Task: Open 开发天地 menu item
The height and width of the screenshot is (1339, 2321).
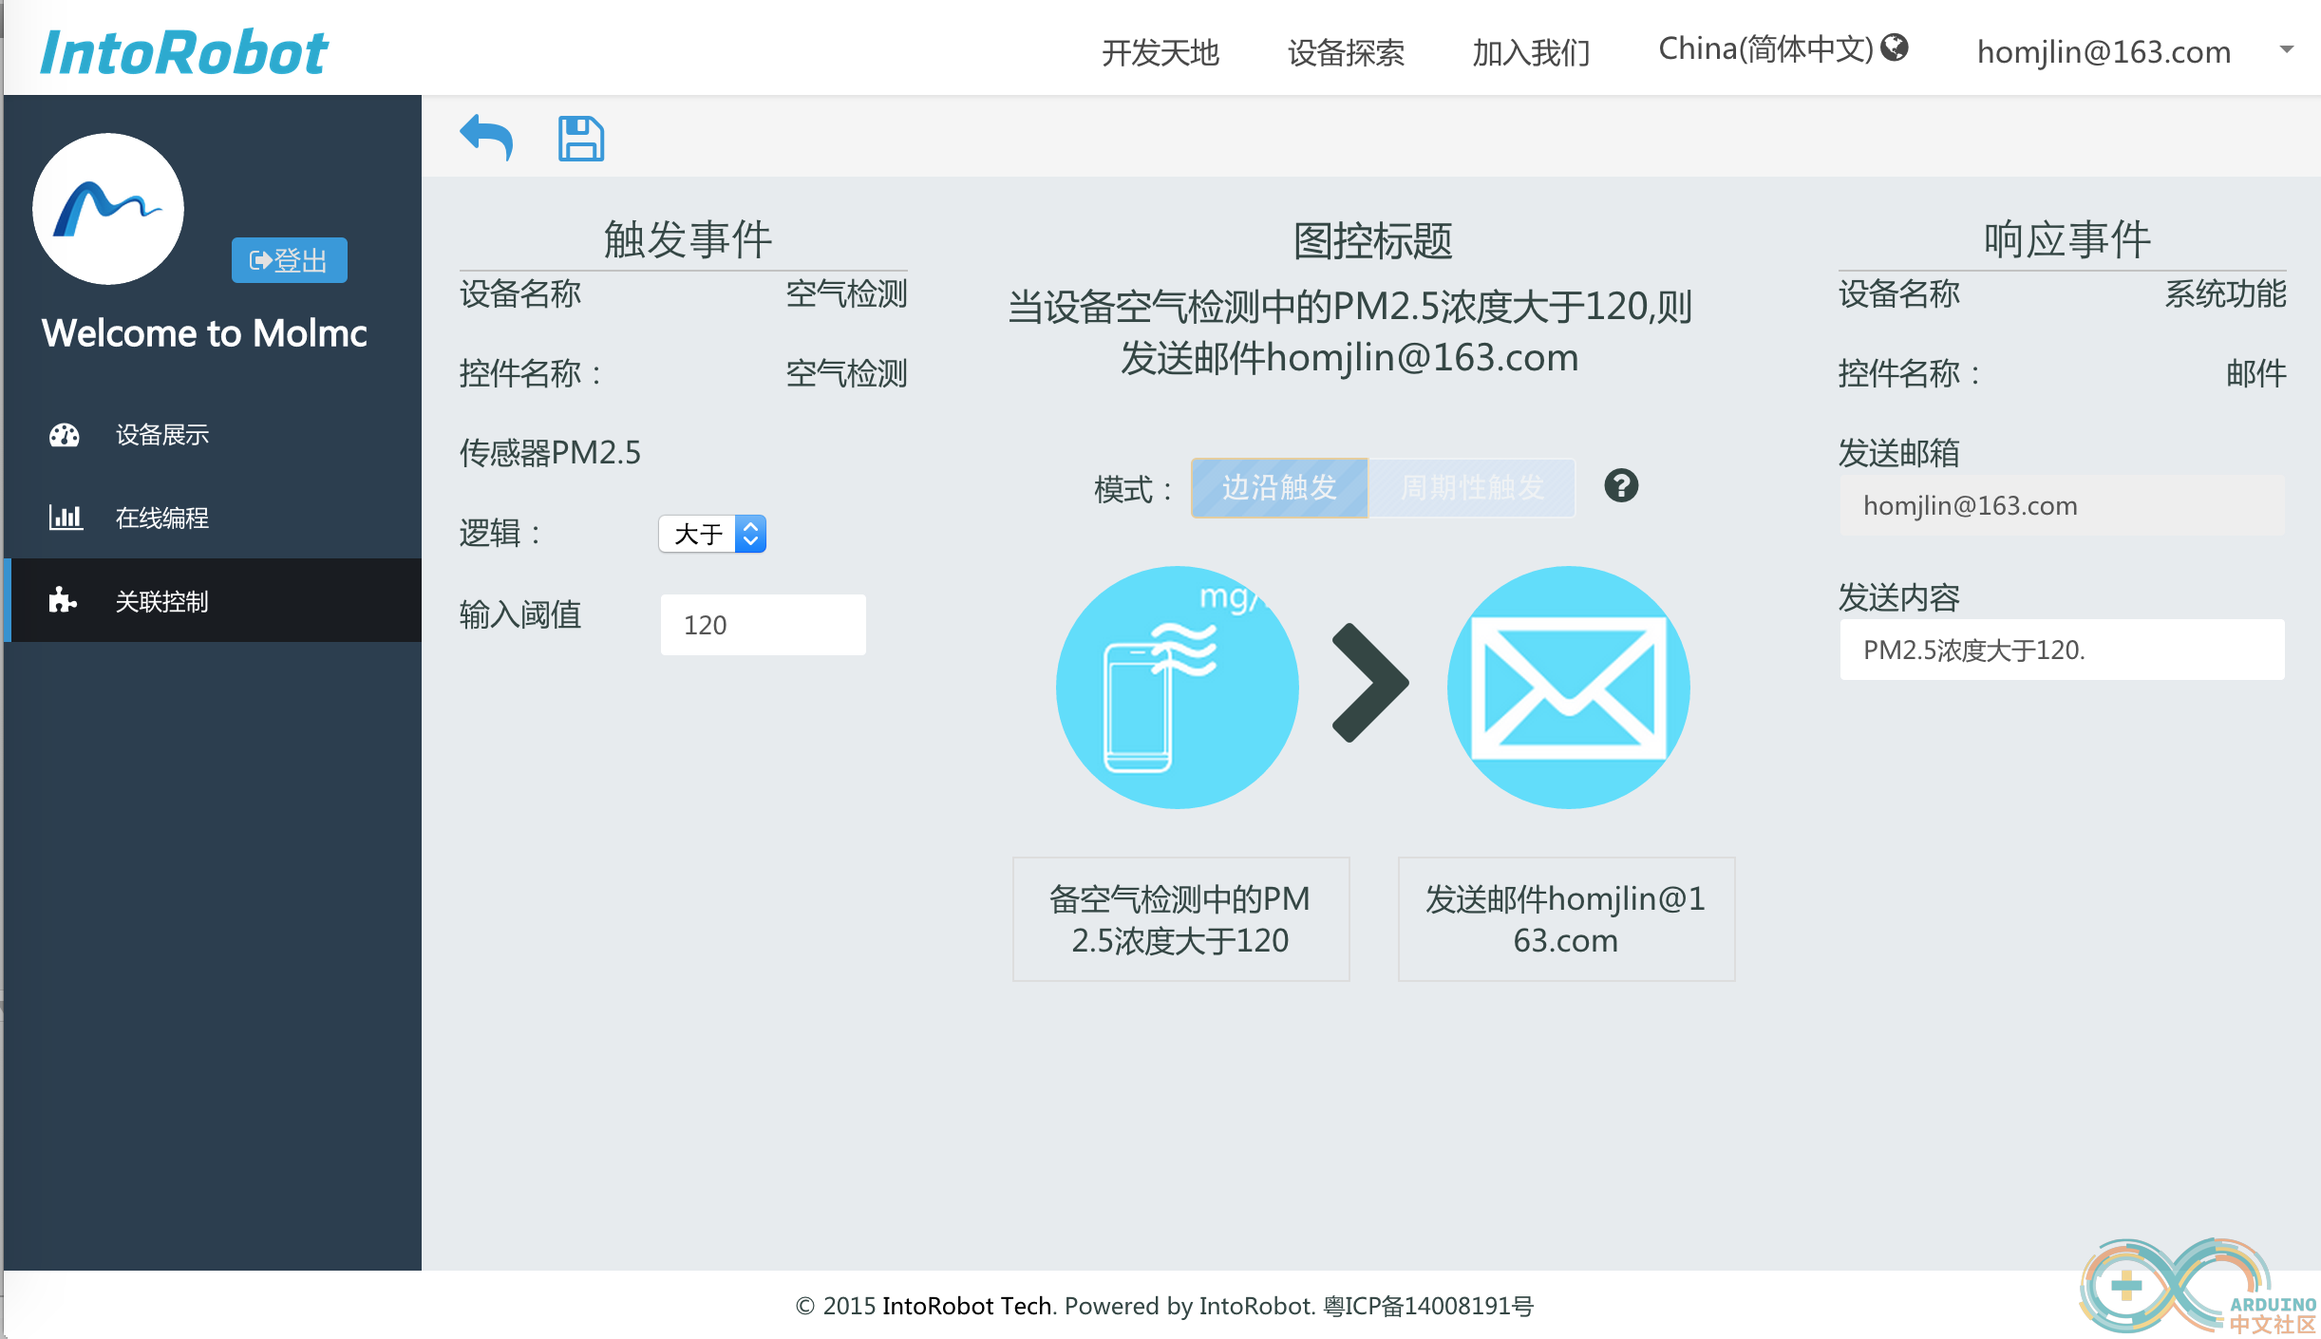Action: click(x=1160, y=52)
